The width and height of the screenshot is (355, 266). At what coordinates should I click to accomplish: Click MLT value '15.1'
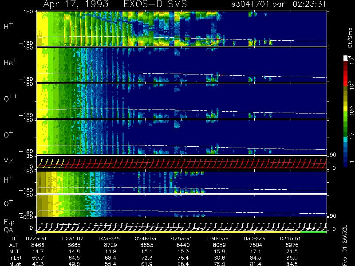pyautogui.click(x=147, y=251)
